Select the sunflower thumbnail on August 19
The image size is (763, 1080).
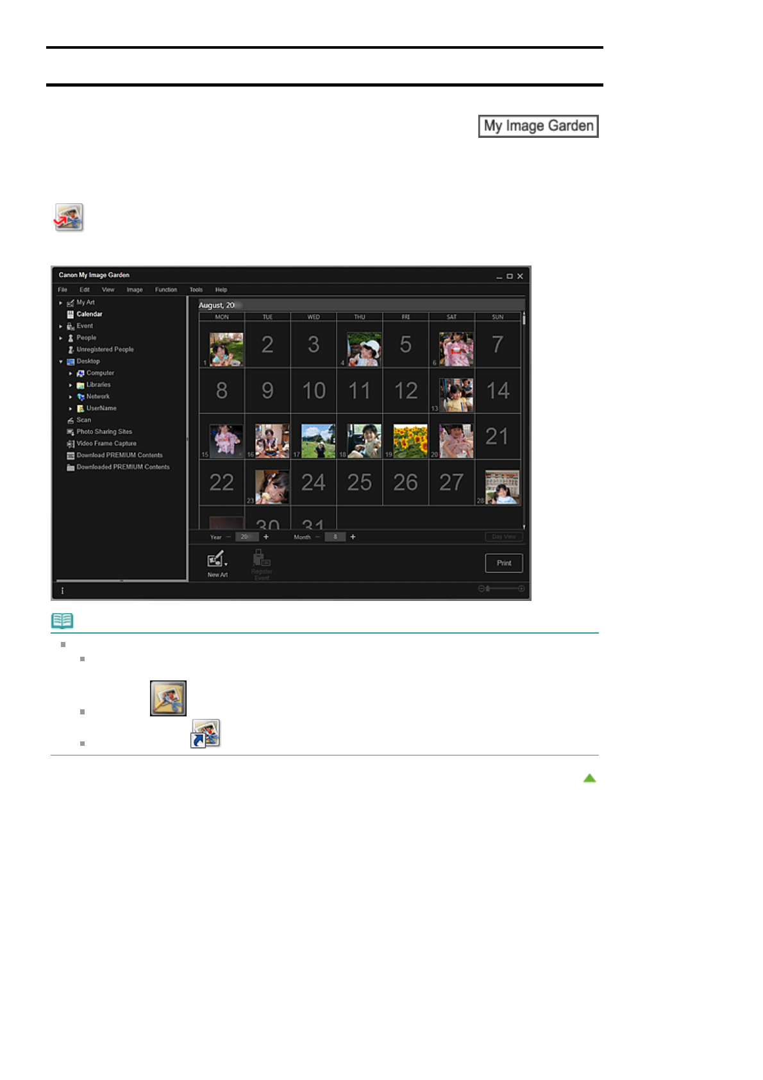pos(410,441)
